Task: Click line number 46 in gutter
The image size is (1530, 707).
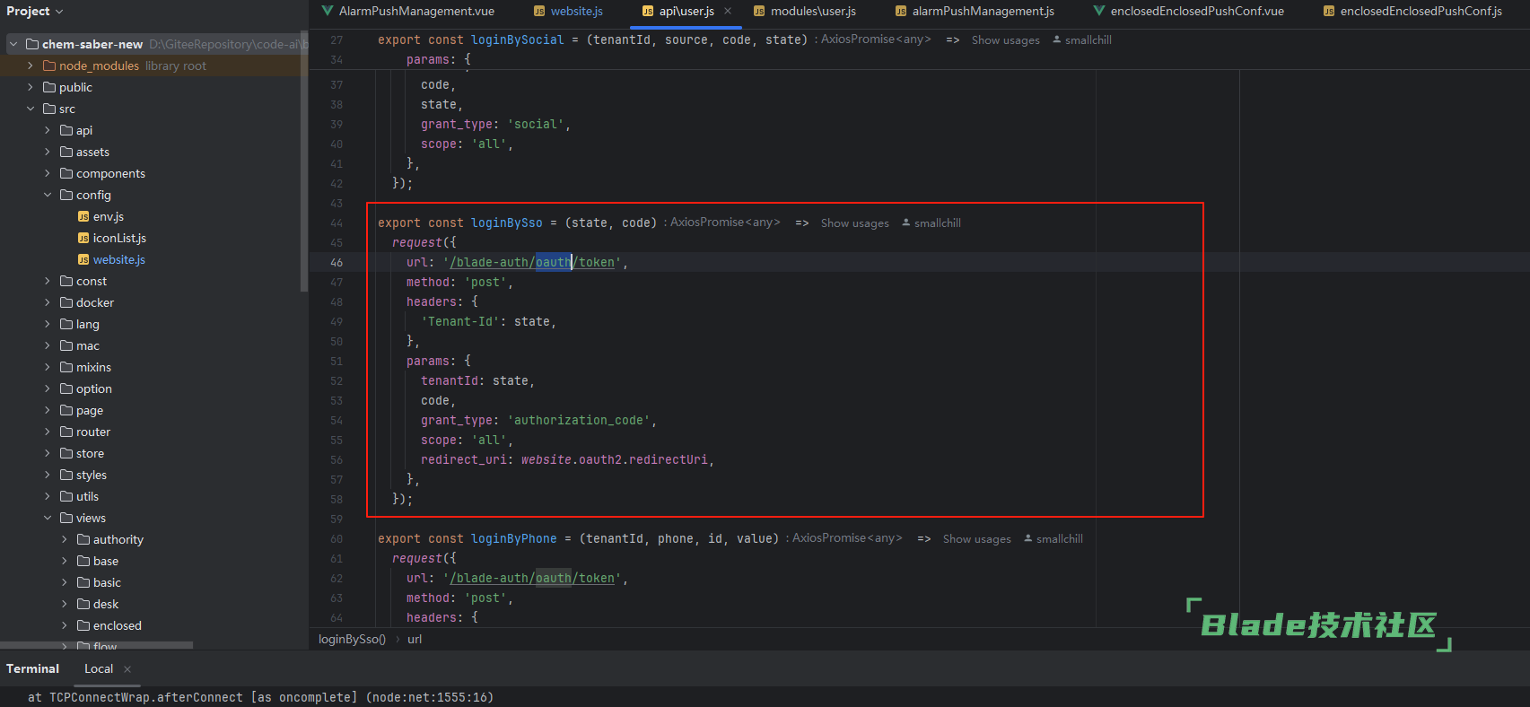Action: (x=337, y=263)
